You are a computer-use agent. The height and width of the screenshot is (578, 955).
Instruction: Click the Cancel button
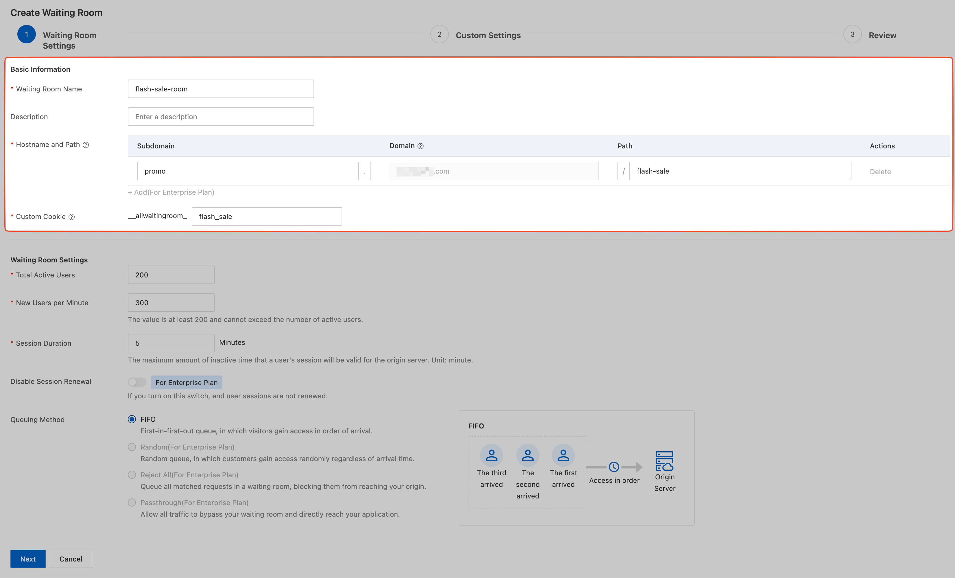[71, 559]
